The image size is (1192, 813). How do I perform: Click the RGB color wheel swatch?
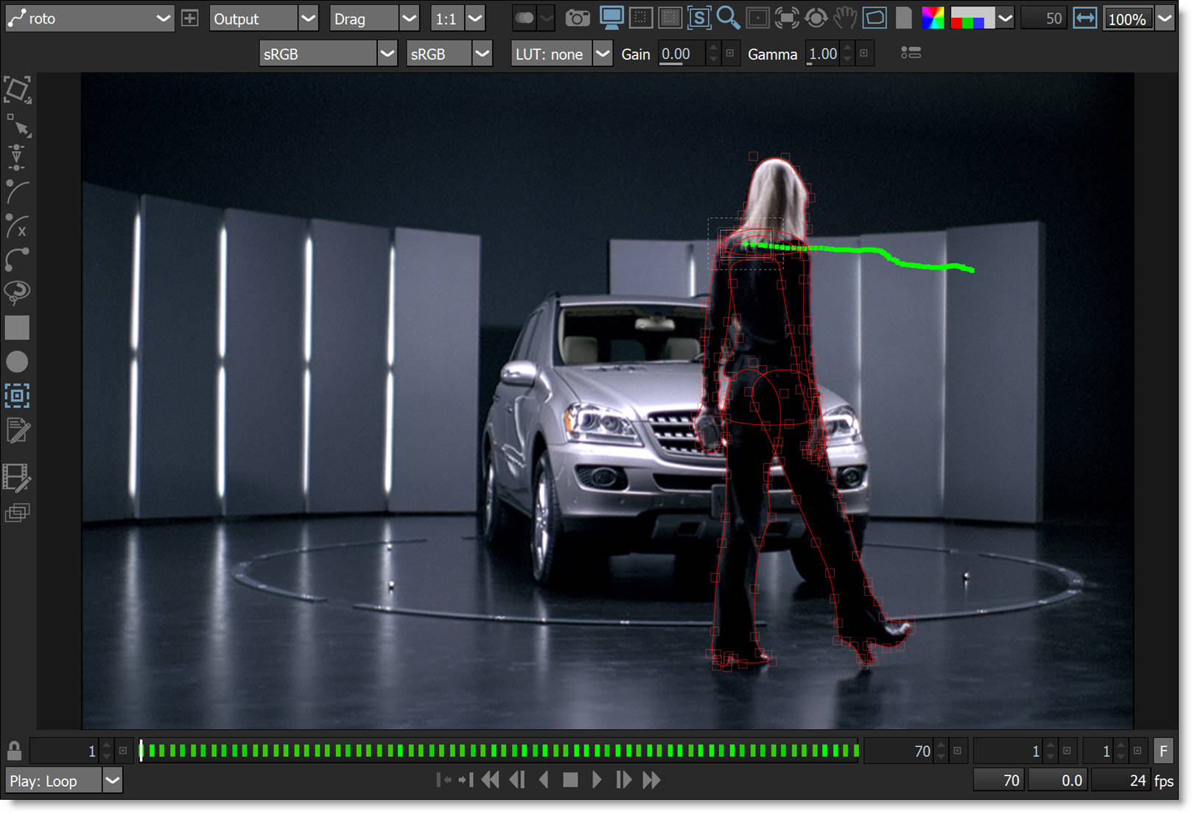tap(933, 18)
